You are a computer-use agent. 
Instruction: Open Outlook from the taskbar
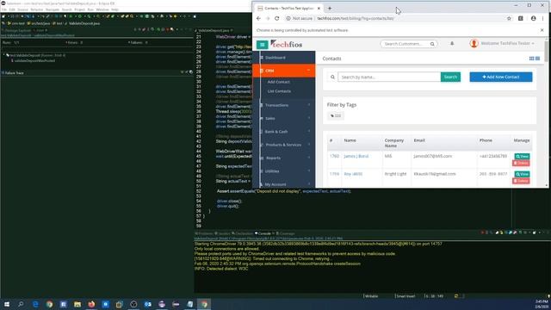click(x=147, y=304)
